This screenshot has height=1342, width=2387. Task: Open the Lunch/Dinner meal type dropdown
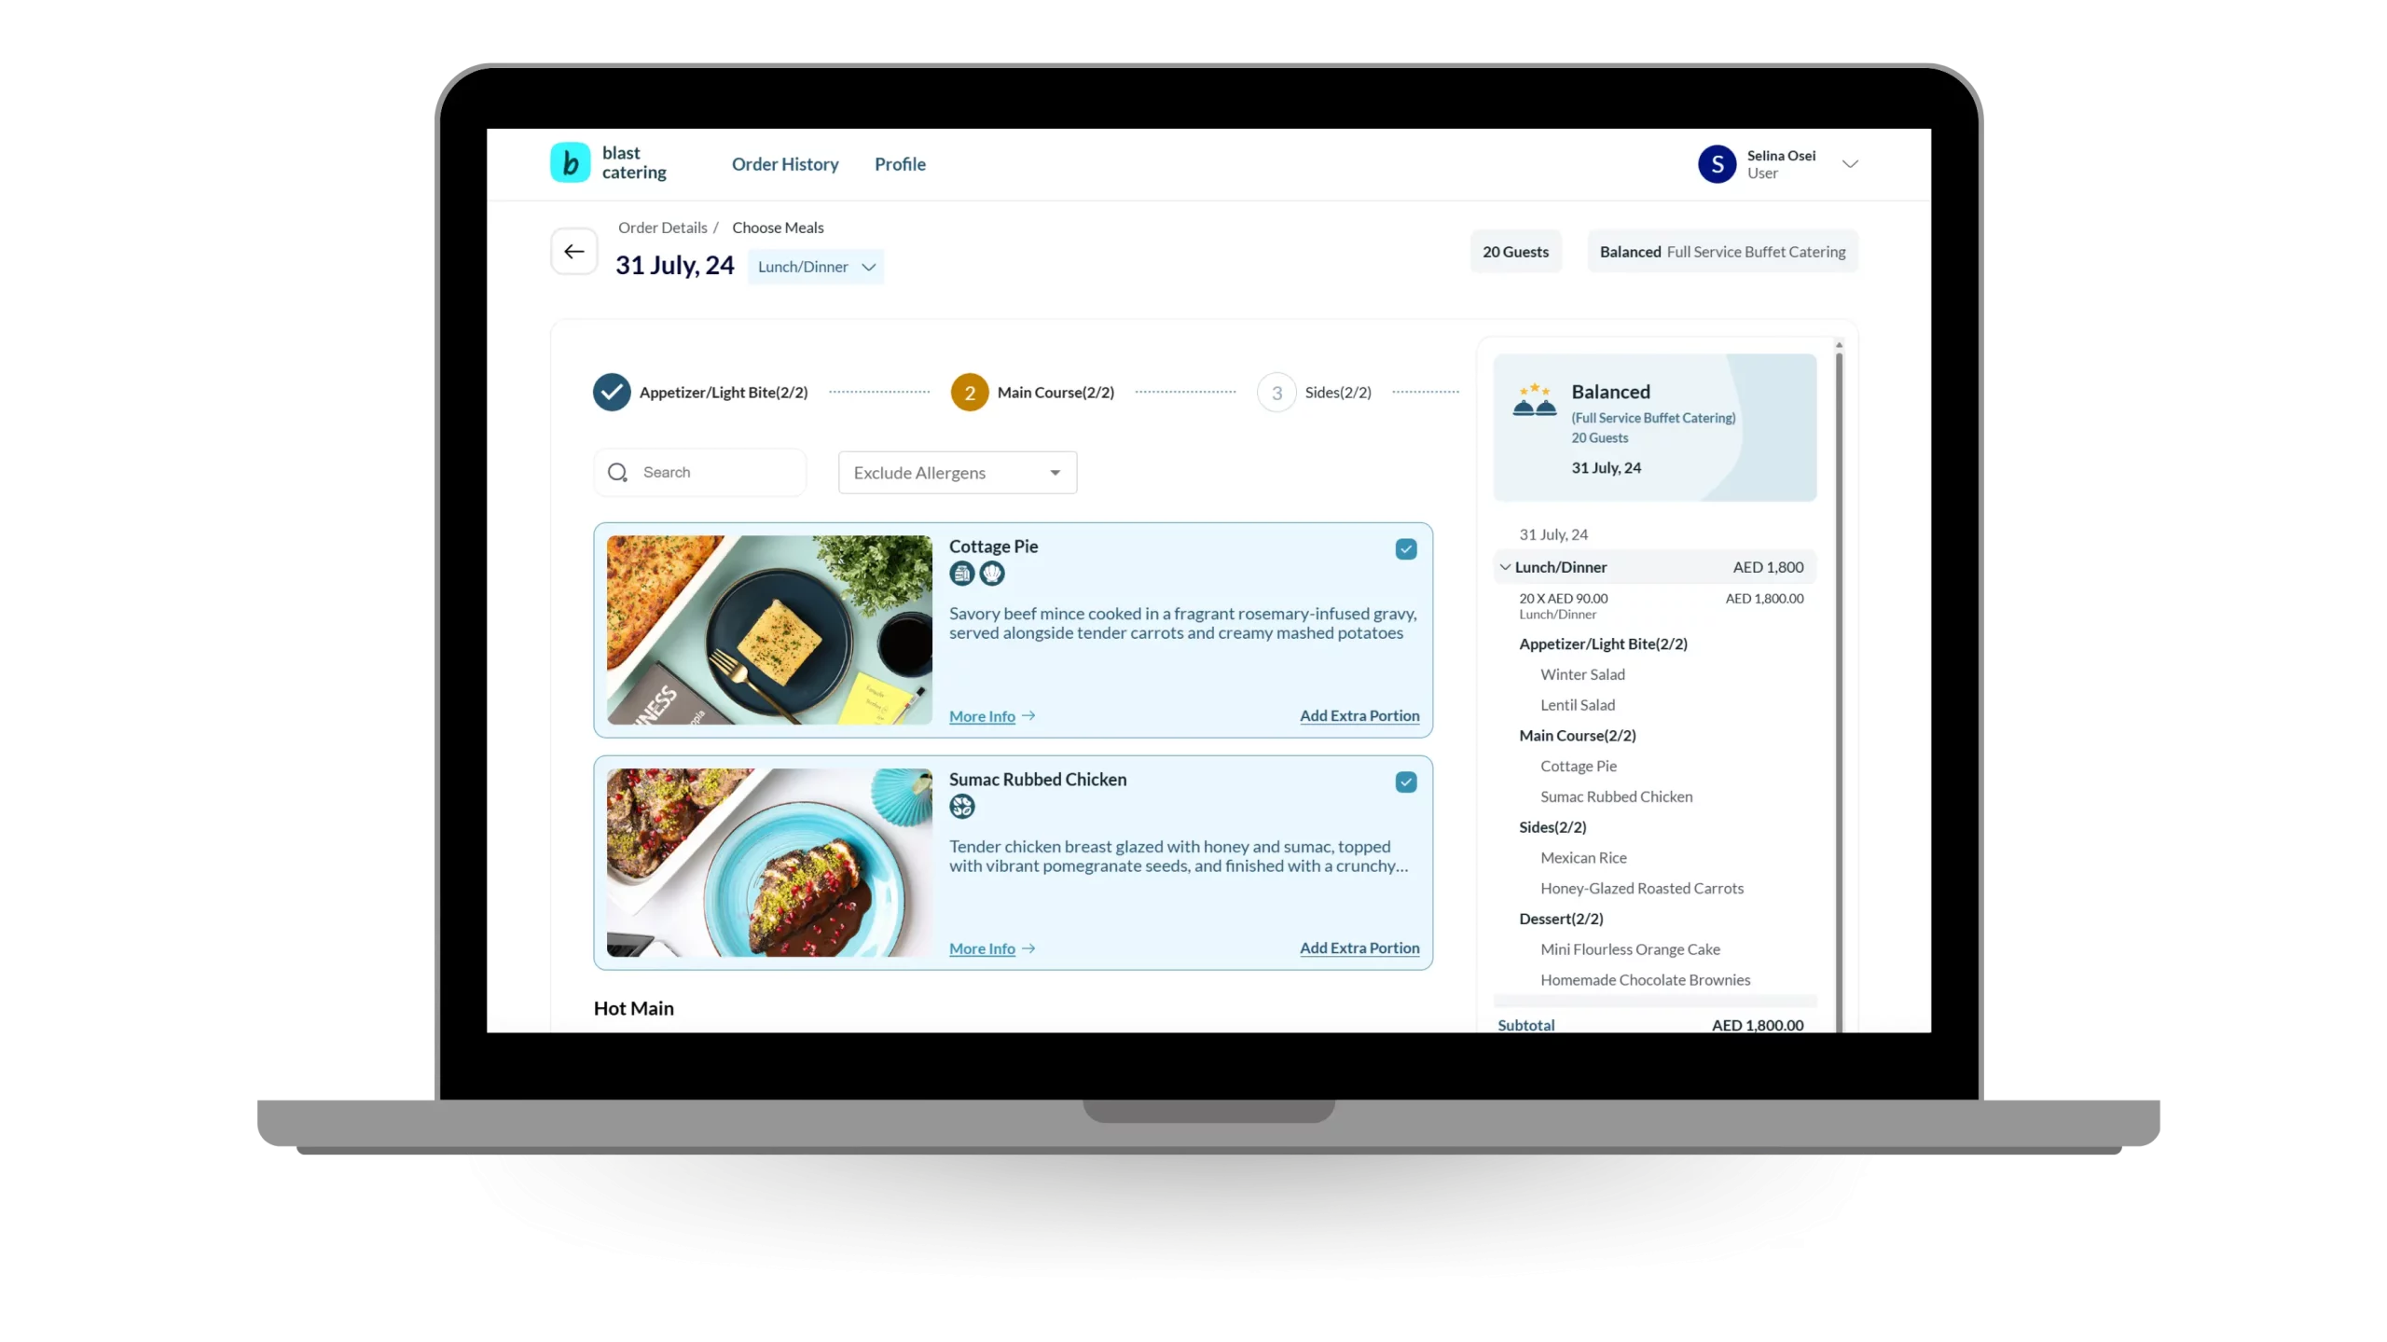coord(815,266)
